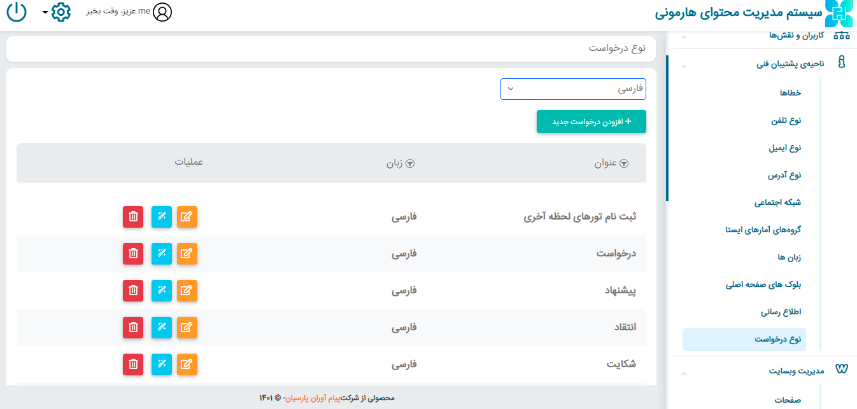Click افزودن درخواست جدید button

[591, 121]
